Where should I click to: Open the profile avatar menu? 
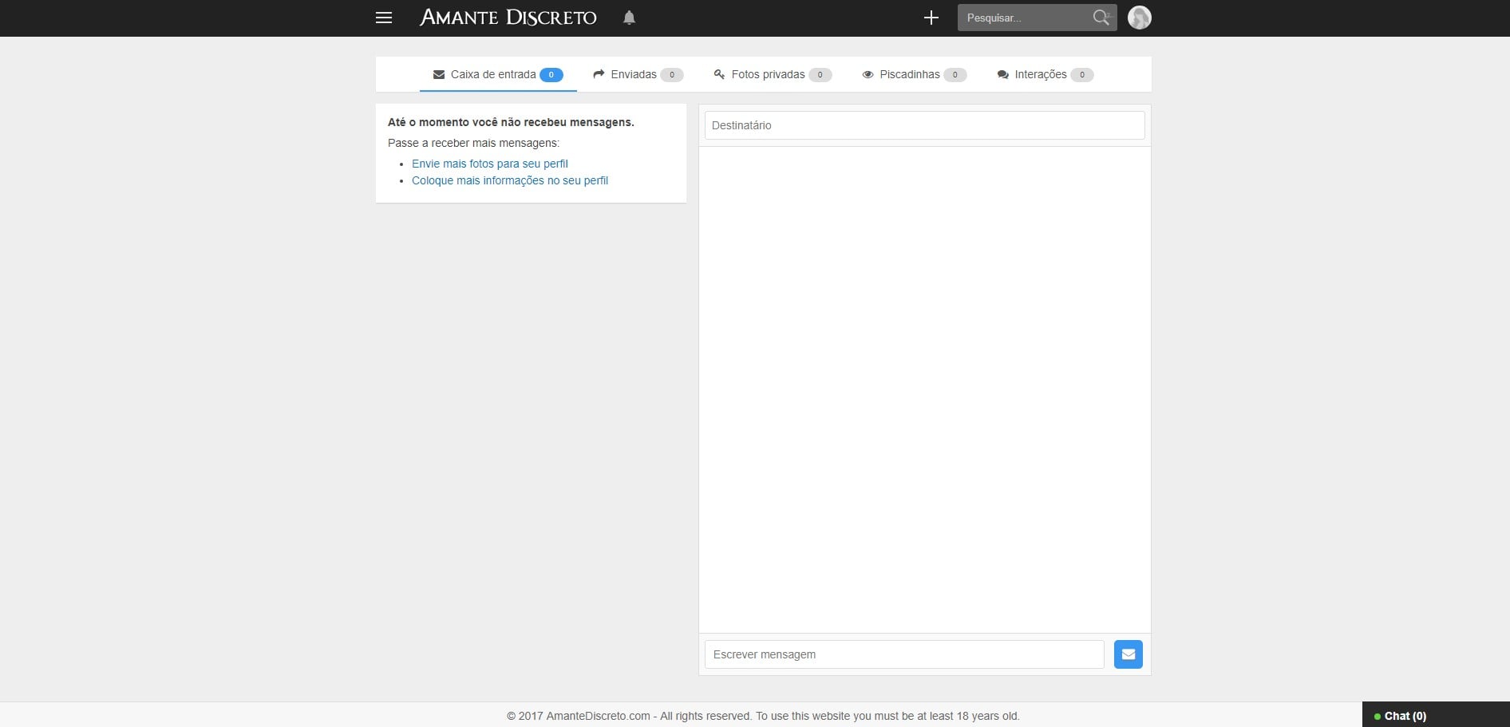click(1139, 18)
